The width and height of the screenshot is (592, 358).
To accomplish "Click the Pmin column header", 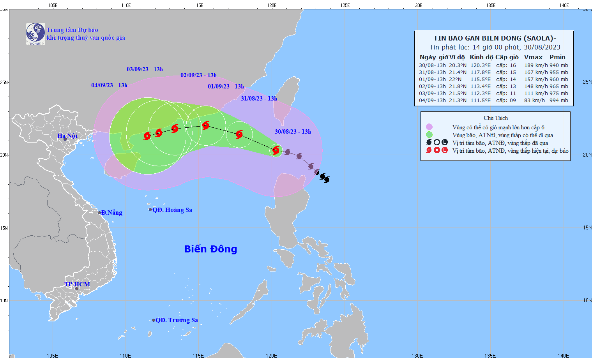I will [x=557, y=57].
